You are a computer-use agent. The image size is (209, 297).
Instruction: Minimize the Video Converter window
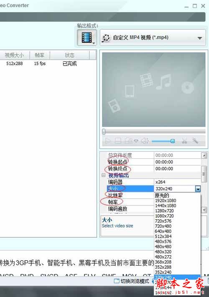[186, 6]
